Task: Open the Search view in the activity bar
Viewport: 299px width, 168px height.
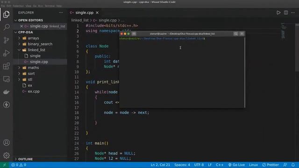Action: 6,27
